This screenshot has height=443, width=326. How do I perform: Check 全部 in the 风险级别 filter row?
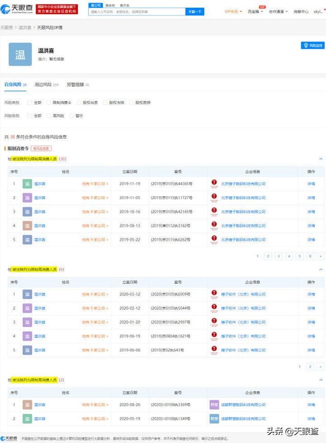pos(30,116)
